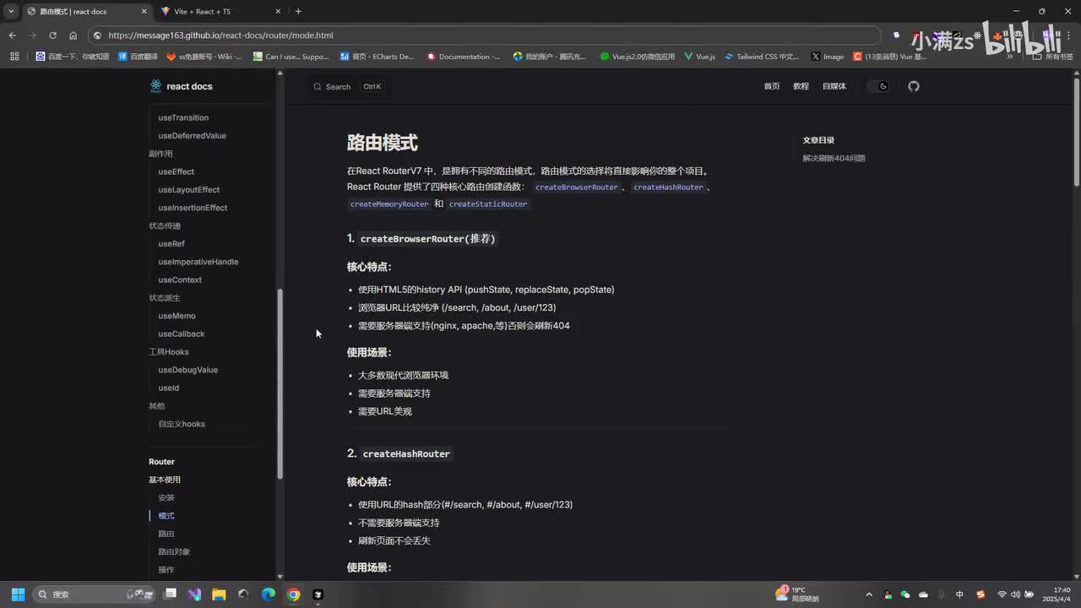The width and height of the screenshot is (1081, 608).
Task: Open 安装 under Router in sidebar
Action: pos(166,498)
